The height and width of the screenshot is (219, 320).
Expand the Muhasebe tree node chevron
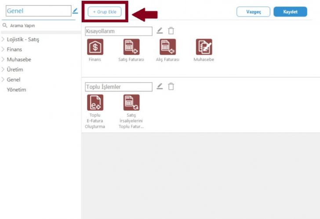3,59
